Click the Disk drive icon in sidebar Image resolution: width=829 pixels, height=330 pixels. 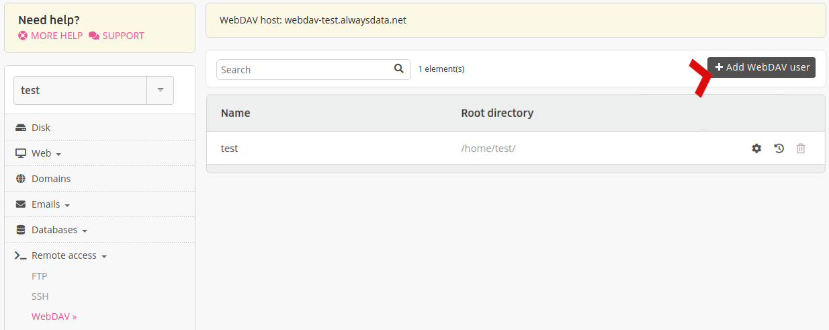[21, 128]
